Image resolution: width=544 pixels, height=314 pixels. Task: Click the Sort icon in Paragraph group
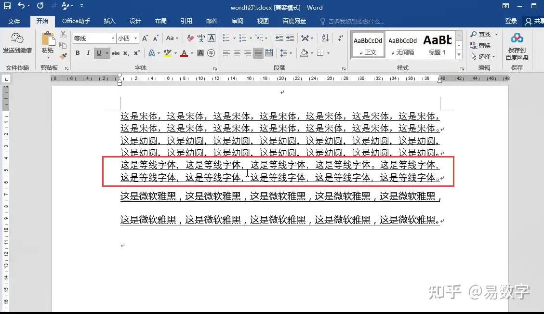click(325, 38)
